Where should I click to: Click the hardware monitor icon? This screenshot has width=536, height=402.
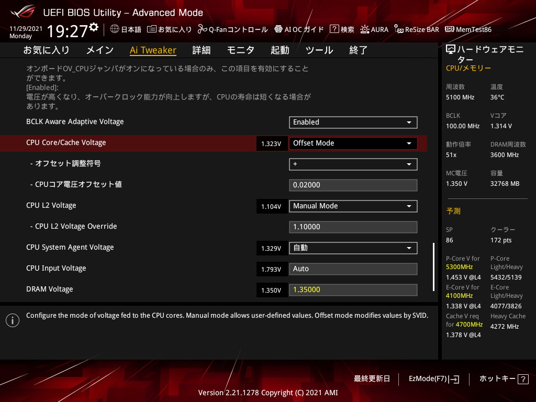coord(451,50)
